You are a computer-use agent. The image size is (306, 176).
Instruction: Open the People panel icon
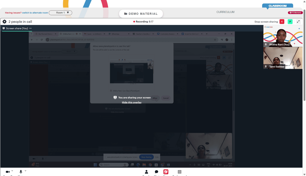[x=146, y=172]
